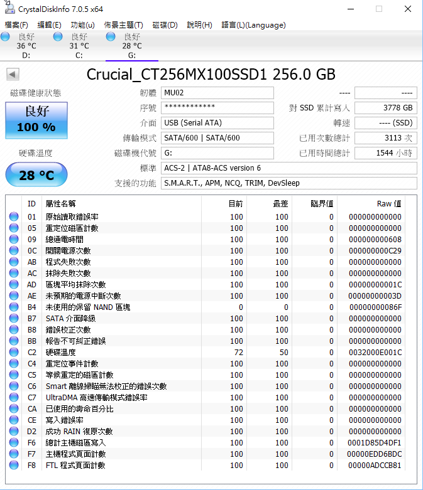Click the ID column header

pyautogui.click(x=31, y=204)
